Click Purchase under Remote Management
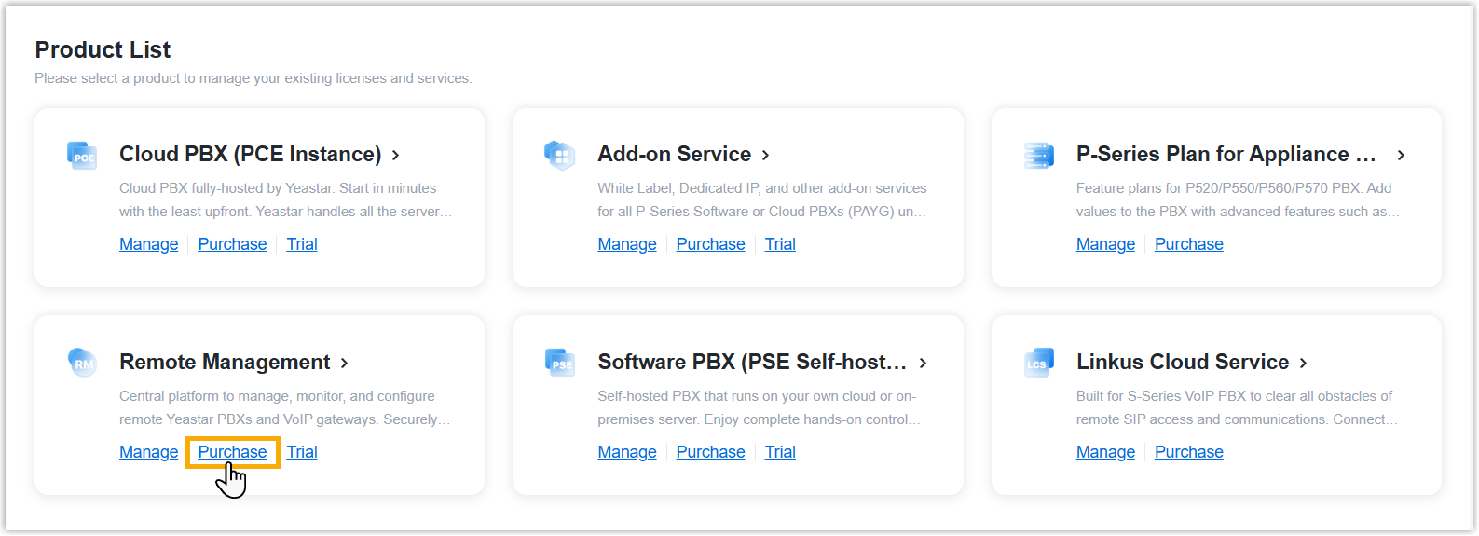 coord(232,452)
